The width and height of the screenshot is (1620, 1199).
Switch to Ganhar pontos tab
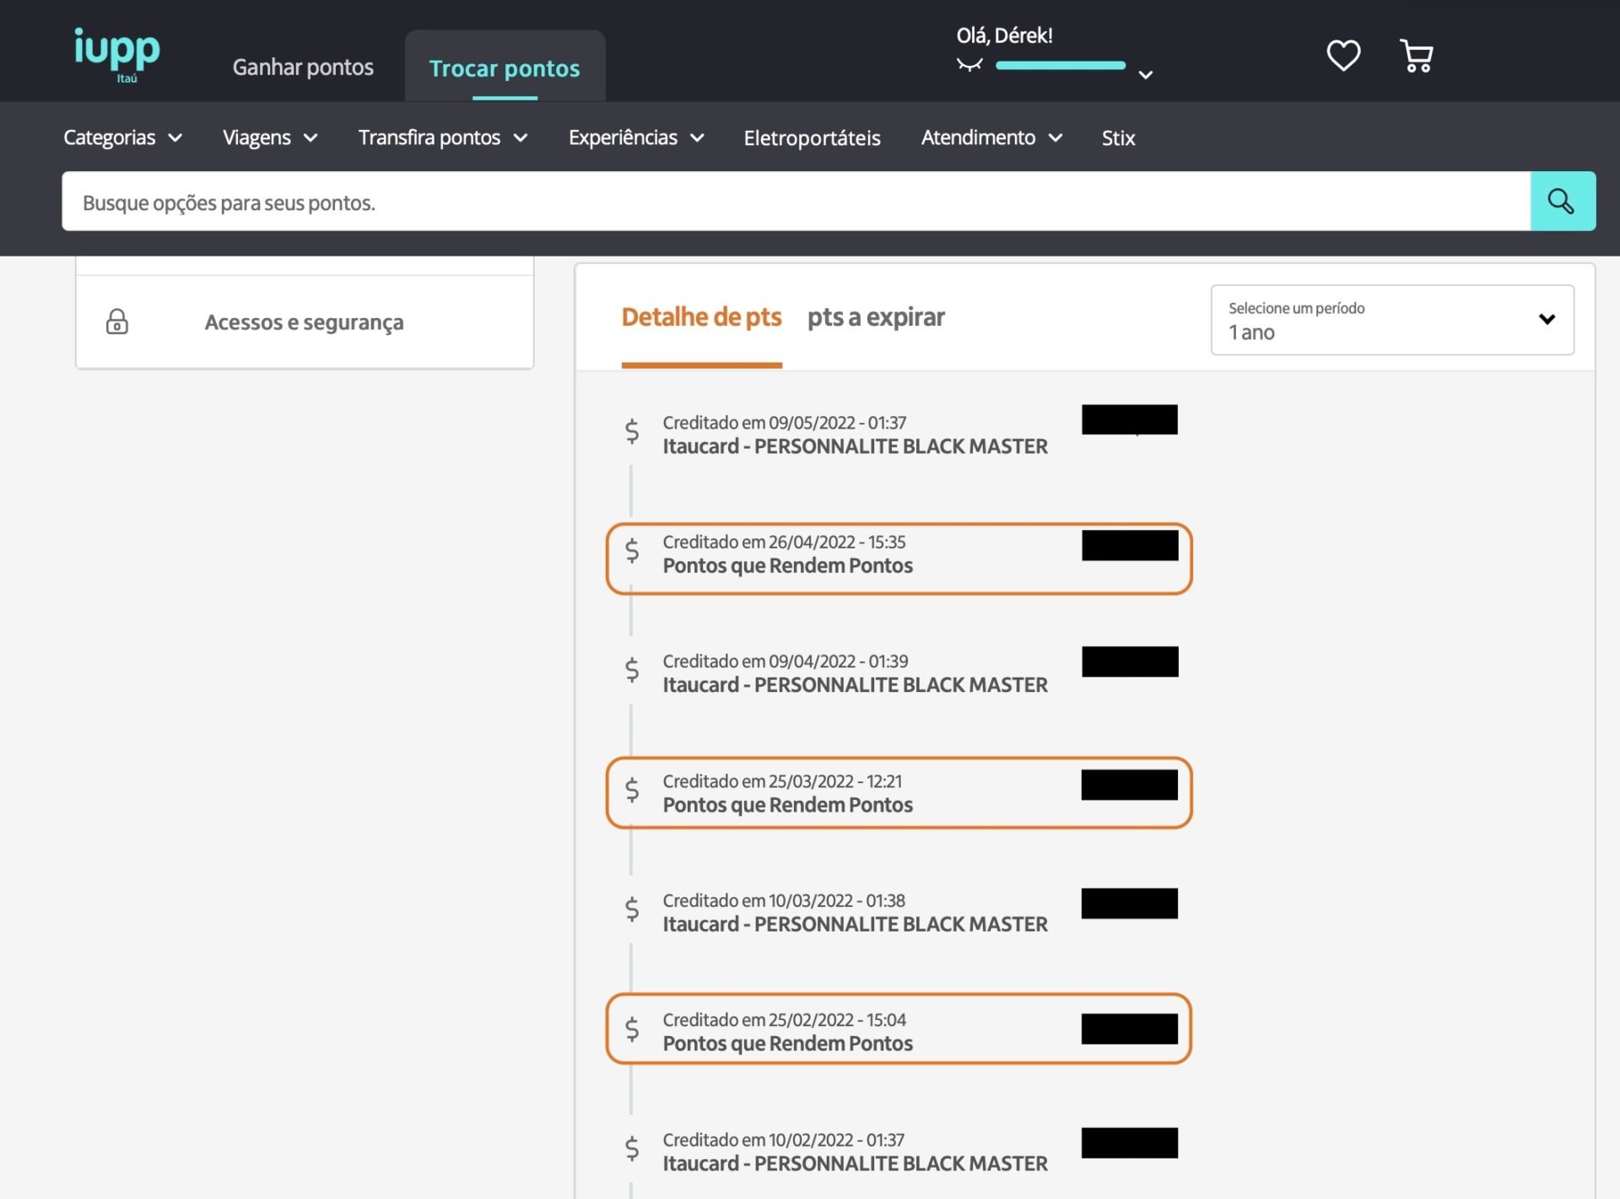[303, 67]
